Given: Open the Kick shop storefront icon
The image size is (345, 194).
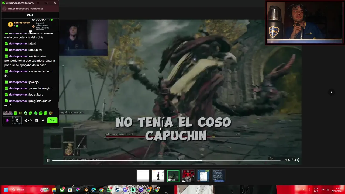Looking at the screenshot, I should tap(37, 120).
